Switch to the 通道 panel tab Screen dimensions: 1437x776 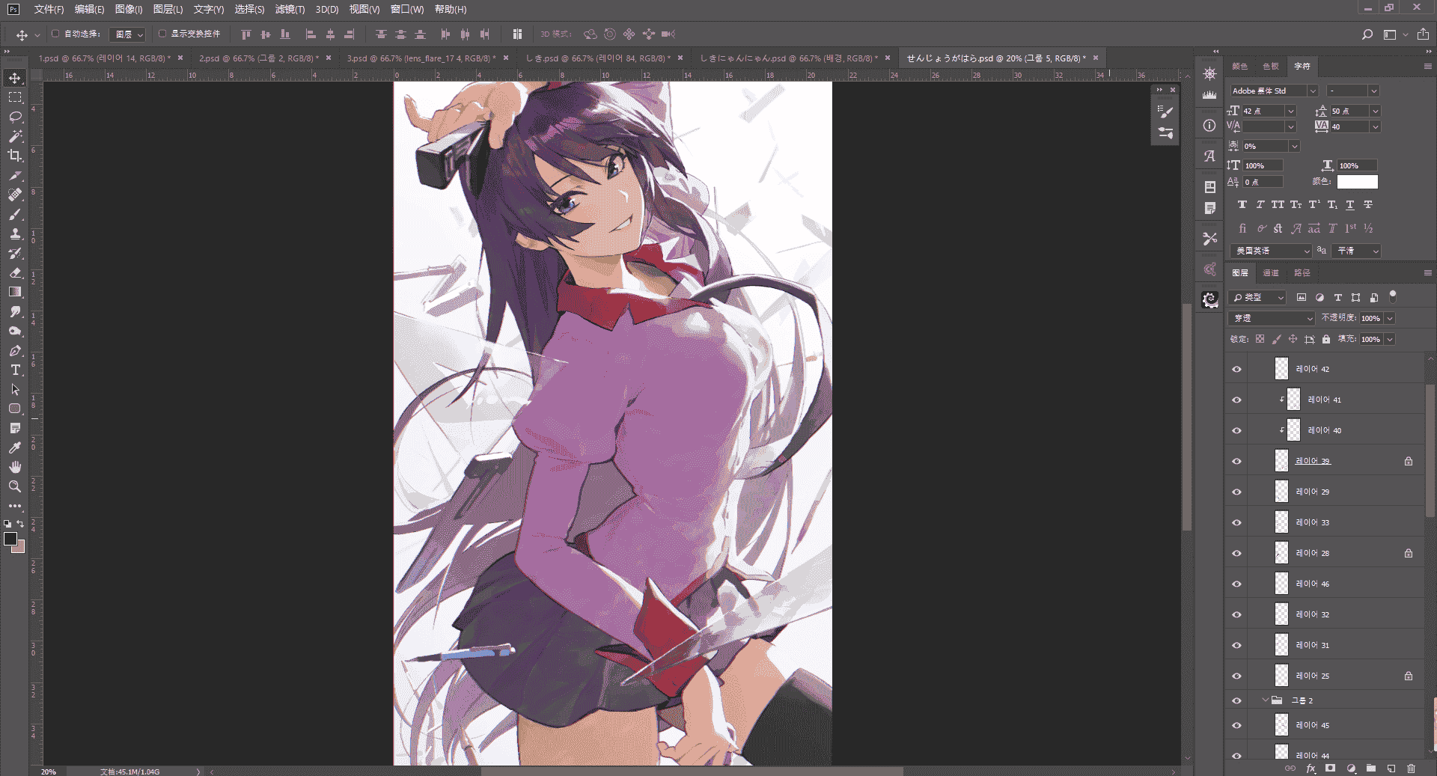tap(1271, 273)
